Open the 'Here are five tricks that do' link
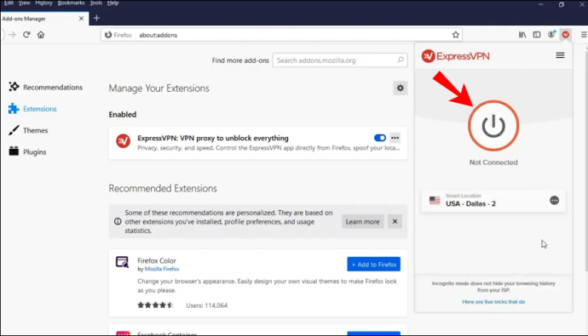The height and width of the screenshot is (336, 588). [493, 302]
